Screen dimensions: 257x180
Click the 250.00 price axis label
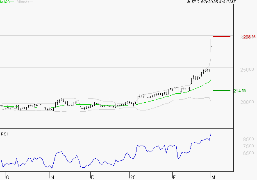pyautogui.click(x=247, y=70)
